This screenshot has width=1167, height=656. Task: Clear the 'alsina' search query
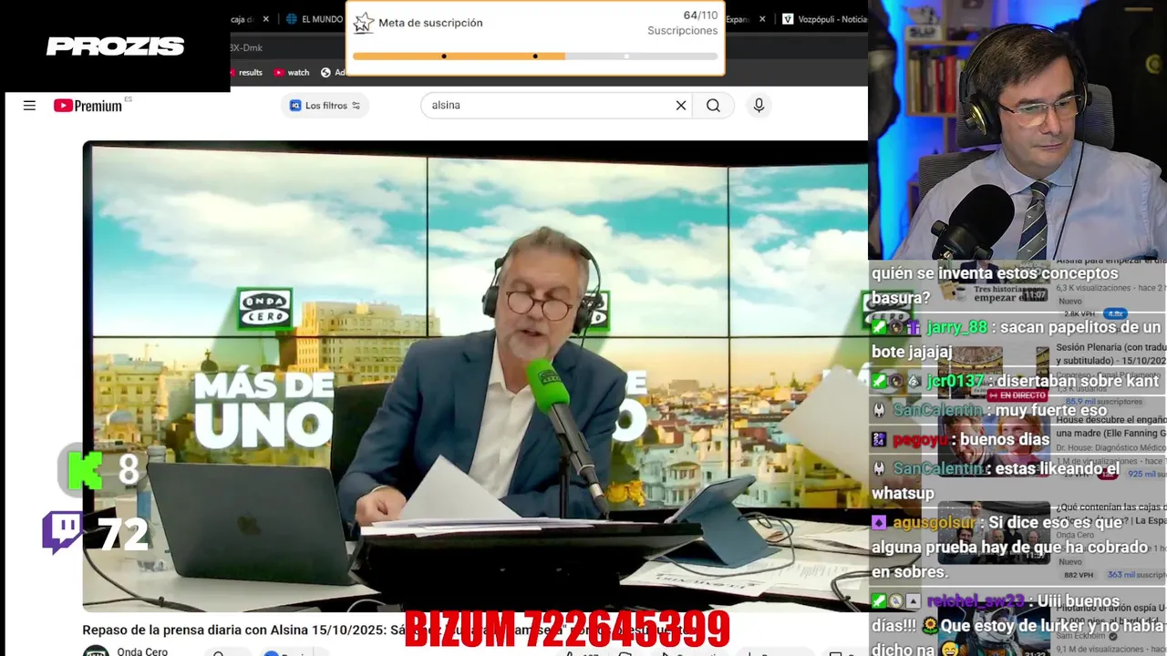[680, 106]
